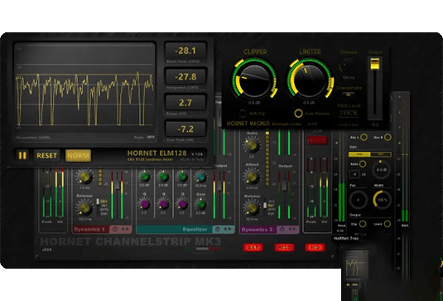Image resolution: width=443 pixels, height=301 pixels.
Task: Select the -28.1 Short Term loudness readout
Action: point(185,51)
